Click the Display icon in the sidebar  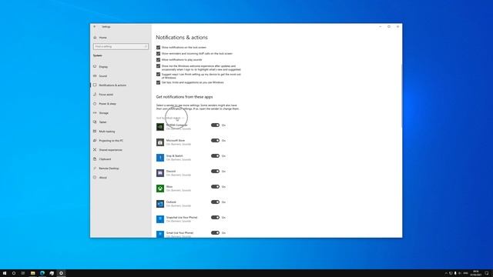pos(95,67)
